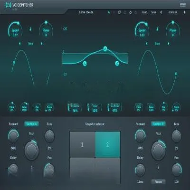Click the Three chords title text
Screen dimensions: 190x190
(86, 12)
